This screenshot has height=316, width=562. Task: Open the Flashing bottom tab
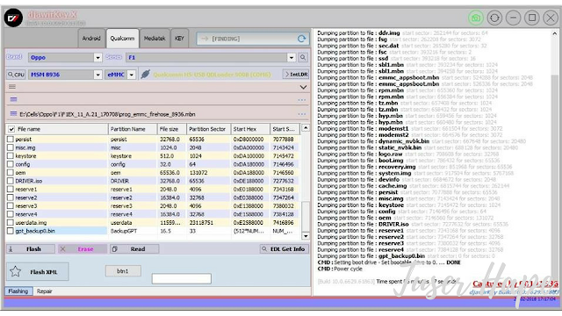point(18,291)
